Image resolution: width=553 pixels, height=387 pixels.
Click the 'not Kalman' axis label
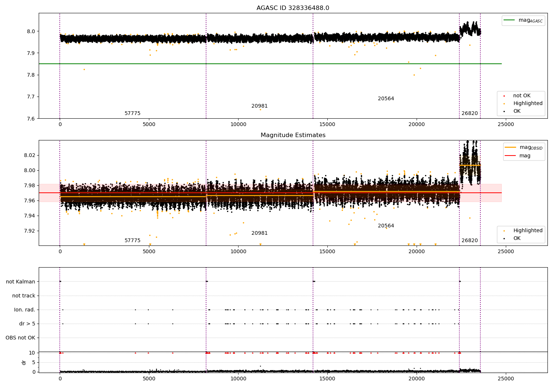21,282
